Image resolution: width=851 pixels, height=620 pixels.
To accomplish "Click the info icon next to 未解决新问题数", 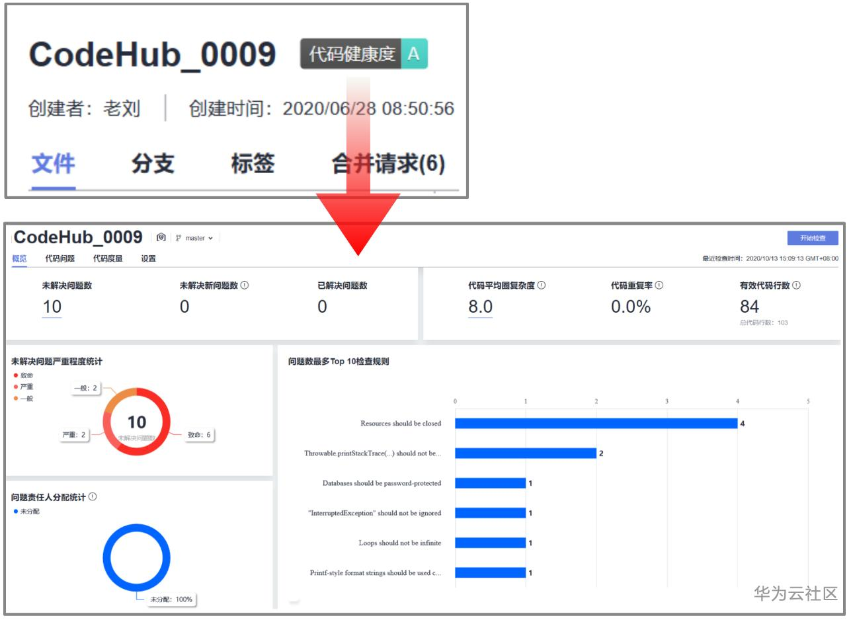I will pos(245,286).
